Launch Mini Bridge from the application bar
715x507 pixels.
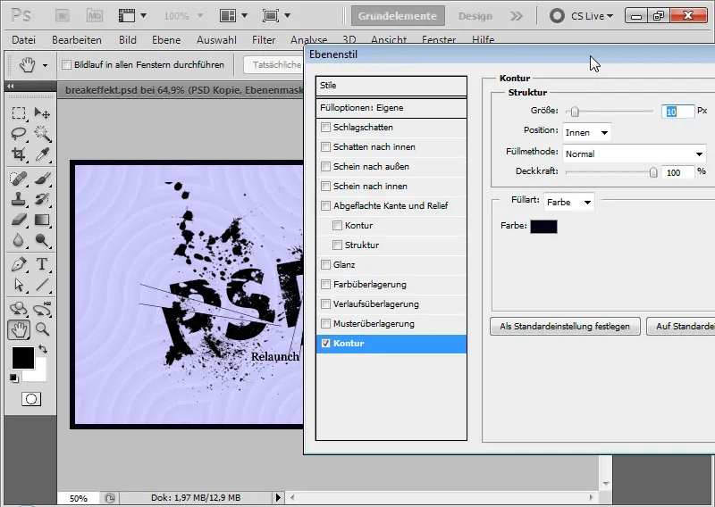tap(95, 16)
